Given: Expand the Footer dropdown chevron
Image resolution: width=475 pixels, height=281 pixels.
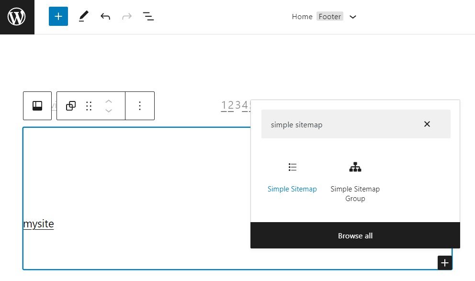Looking at the screenshot, I should [x=353, y=17].
